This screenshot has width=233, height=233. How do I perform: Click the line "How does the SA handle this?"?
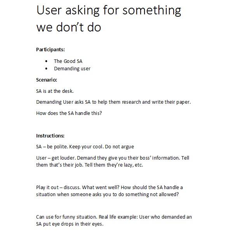pyautogui.click(x=69, y=113)
